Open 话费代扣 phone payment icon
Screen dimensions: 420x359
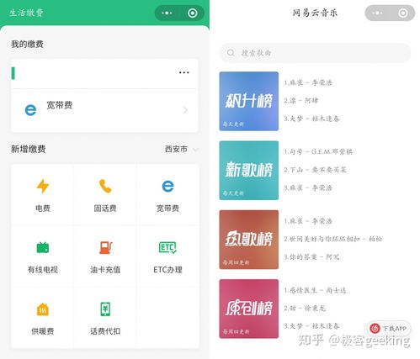(105, 309)
